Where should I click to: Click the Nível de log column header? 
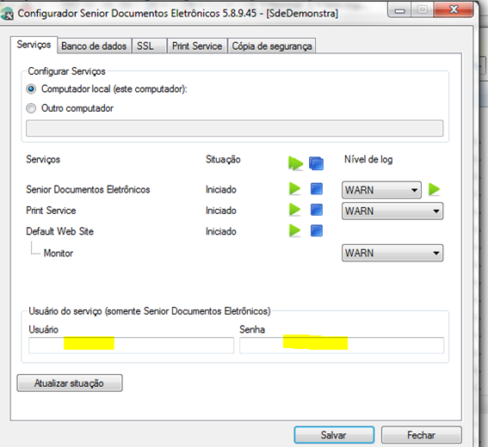[368, 160]
